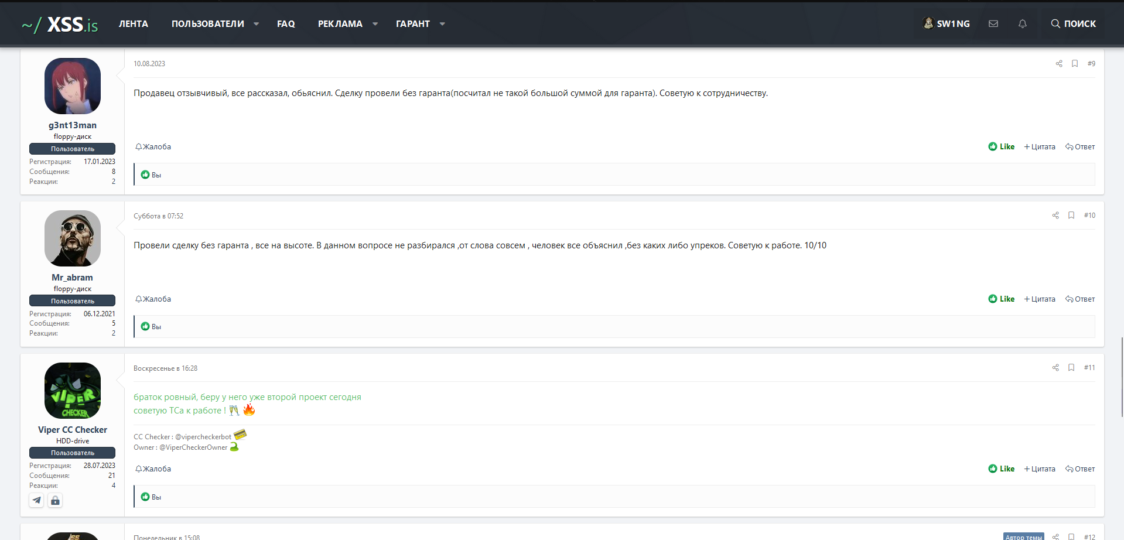Image resolution: width=1124 pixels, height=540 pixels.
Task: Click signature text @ViperCheckerOwner
Action: click(x=193, y=447)
